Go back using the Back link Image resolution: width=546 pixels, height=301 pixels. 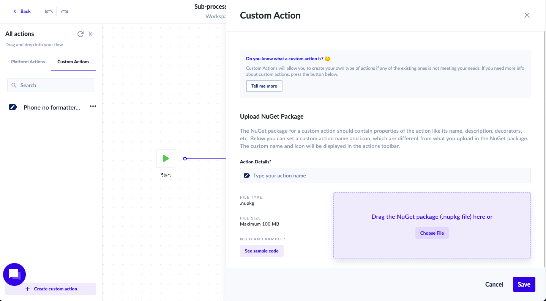tap(22, 11)
